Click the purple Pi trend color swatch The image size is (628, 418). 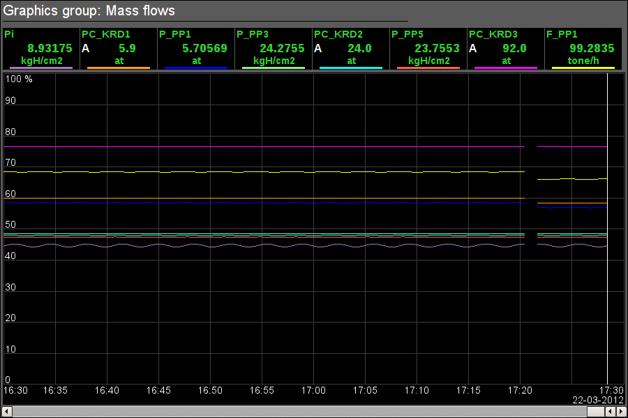[x=41, y=68]
